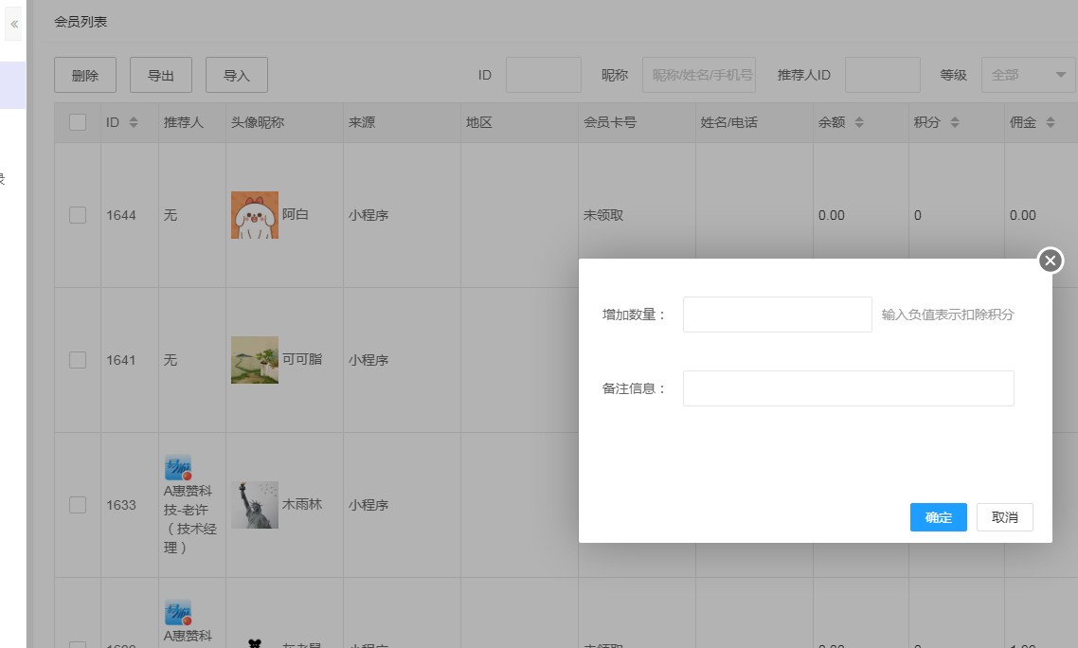Viewport: 1078px width, 648px height.
Task: Click referrer logo in row 1633
Action: click(177, 468)
